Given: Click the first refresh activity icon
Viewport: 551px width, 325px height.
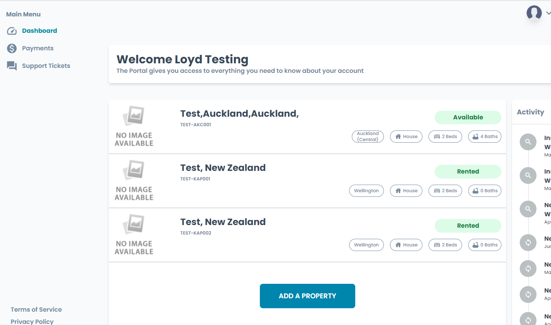Looking at the screenshot, I should point(528,243).
